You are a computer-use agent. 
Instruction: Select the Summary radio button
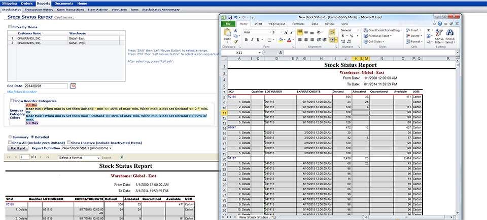tap(10, 137)
